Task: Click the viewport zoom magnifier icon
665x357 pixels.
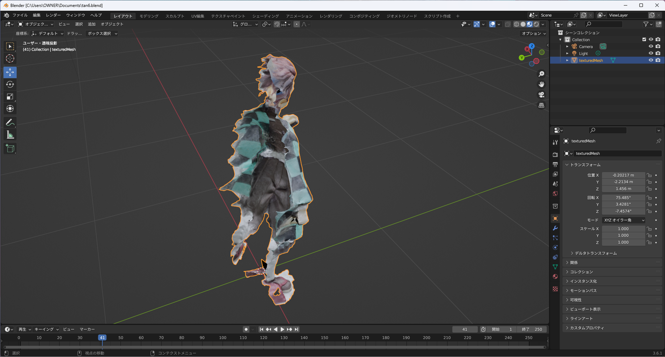Action: point(541,74)
